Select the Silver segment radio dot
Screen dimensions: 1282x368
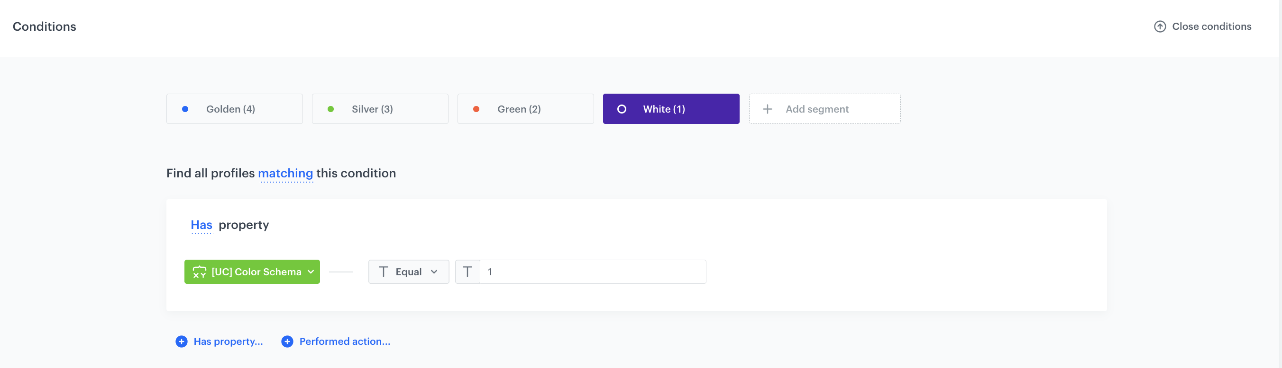coord(331,109)
